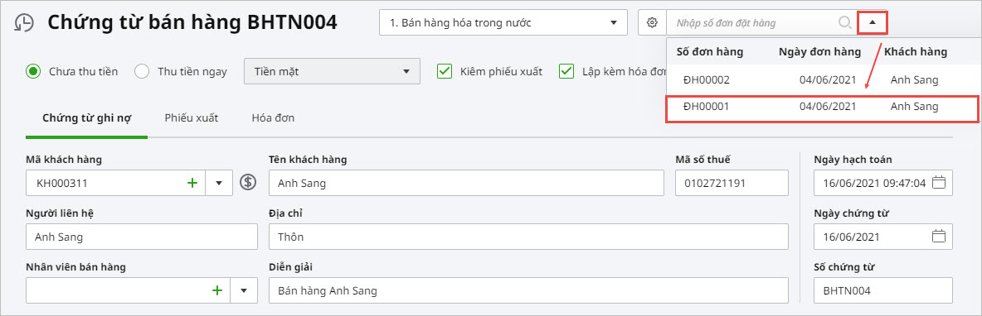Open calendar for Ngày hạch toán
Image resolution: width=982 pixels, height=316 pixels.
point(938,183)
